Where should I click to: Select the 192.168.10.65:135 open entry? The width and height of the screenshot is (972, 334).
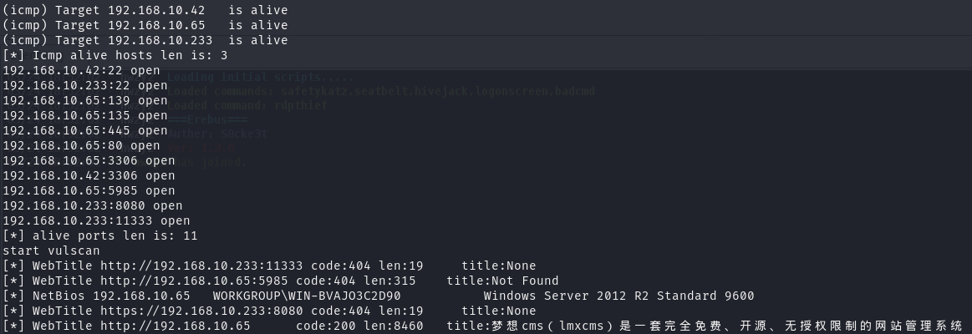(84, 115)
